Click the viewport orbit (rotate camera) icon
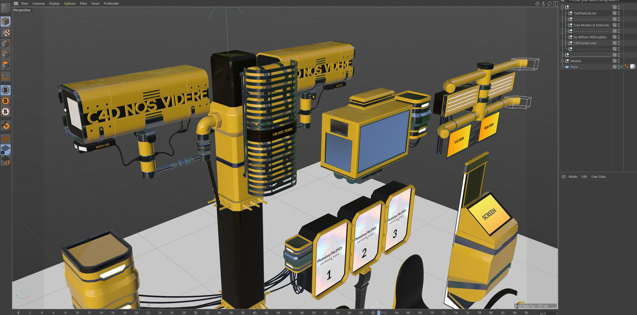637x315 pixels. 549,3
